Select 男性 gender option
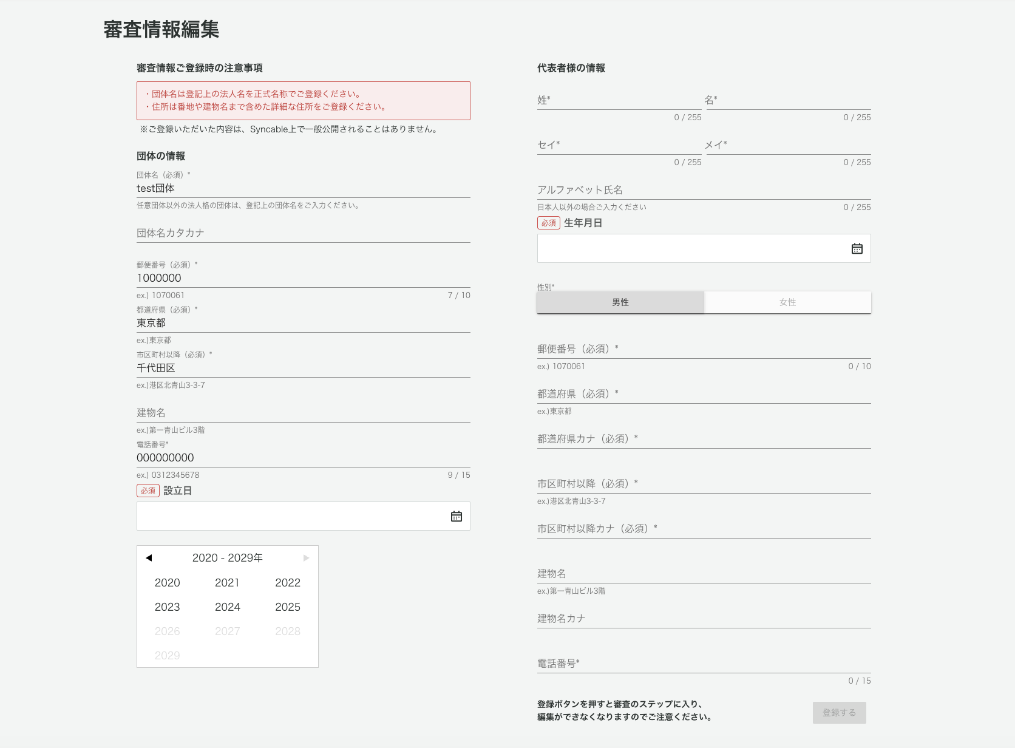 [620, 302]
